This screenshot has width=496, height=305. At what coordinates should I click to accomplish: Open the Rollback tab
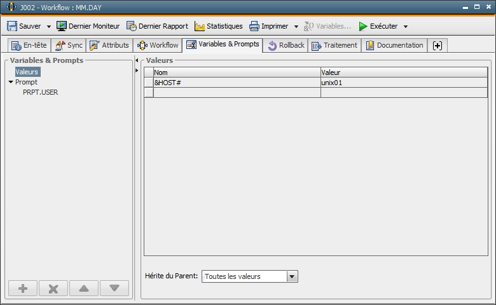(286, 46)
